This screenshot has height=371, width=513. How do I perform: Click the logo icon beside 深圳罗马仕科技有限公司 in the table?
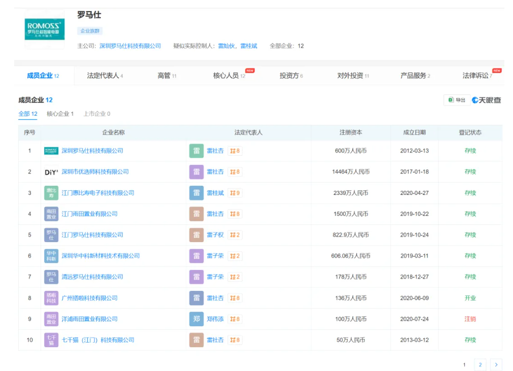[x=51, y=151]
